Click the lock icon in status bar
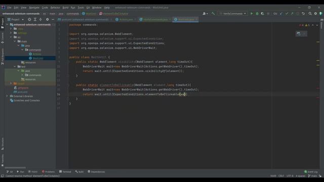This screenshot has height=182, width=324. [x=320, y=176]
